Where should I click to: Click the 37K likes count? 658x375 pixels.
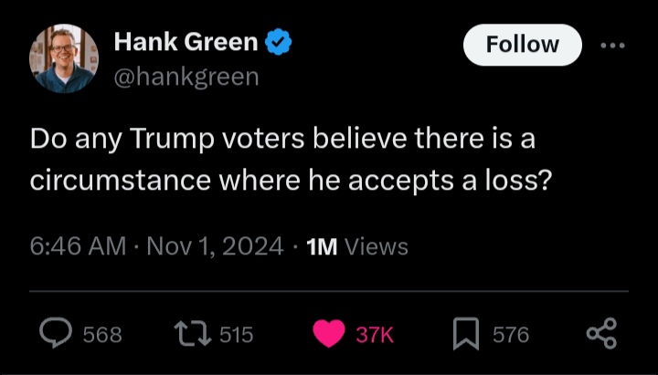coord(374,335)
